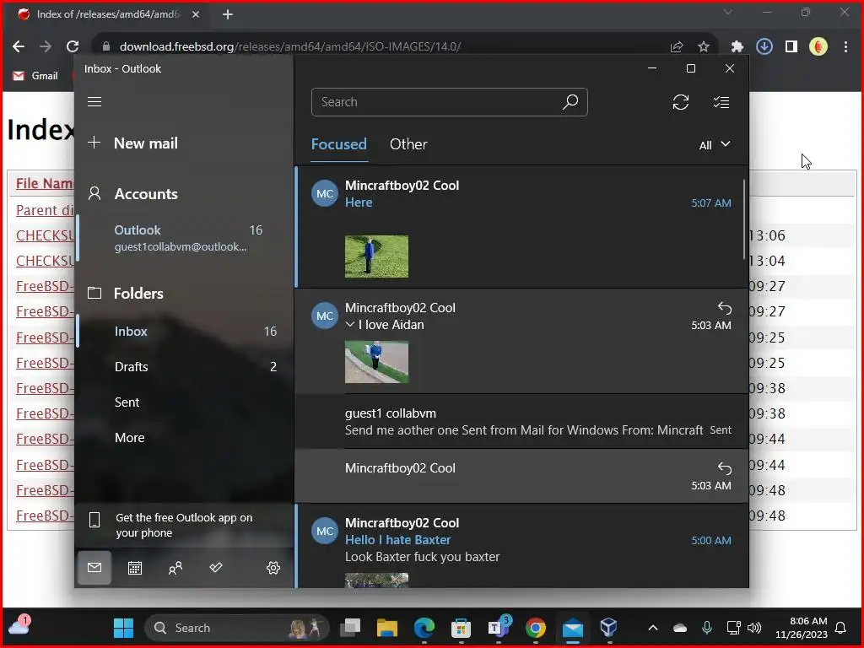Viewport: 864px width, 648px height.
Task: Bookmark this tab star icon
Action: pos(704,47)
